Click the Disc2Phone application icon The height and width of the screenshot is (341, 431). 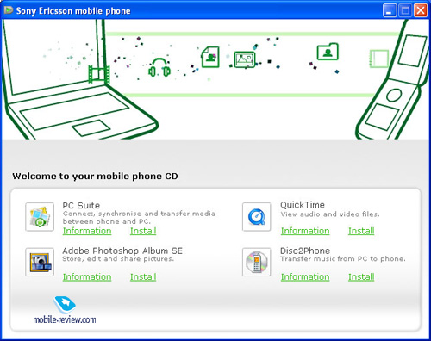coord(257,262)
